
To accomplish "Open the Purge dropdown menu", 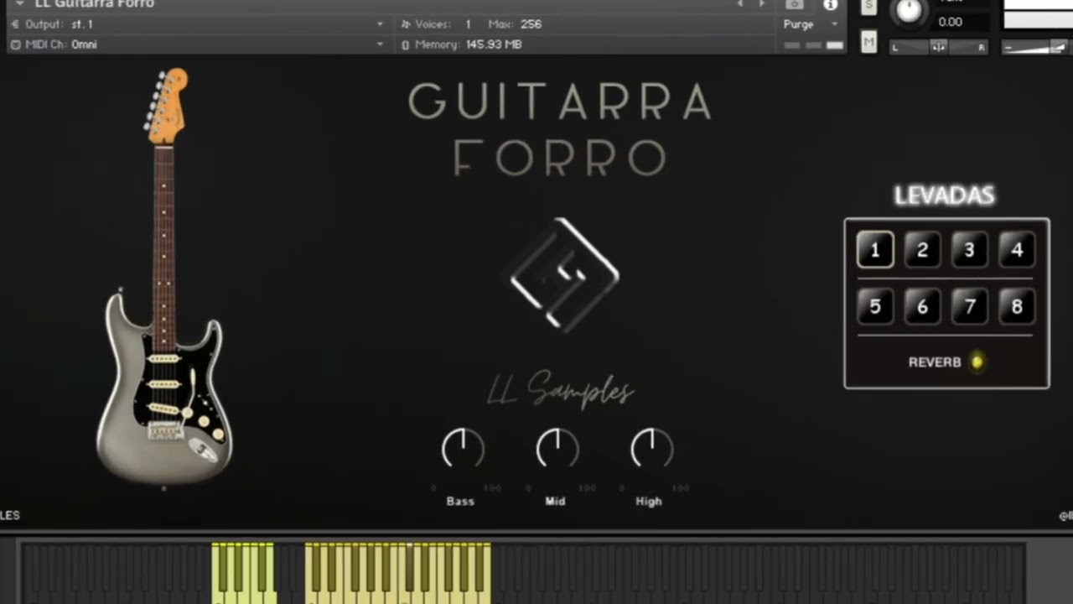I will point(811,24).
